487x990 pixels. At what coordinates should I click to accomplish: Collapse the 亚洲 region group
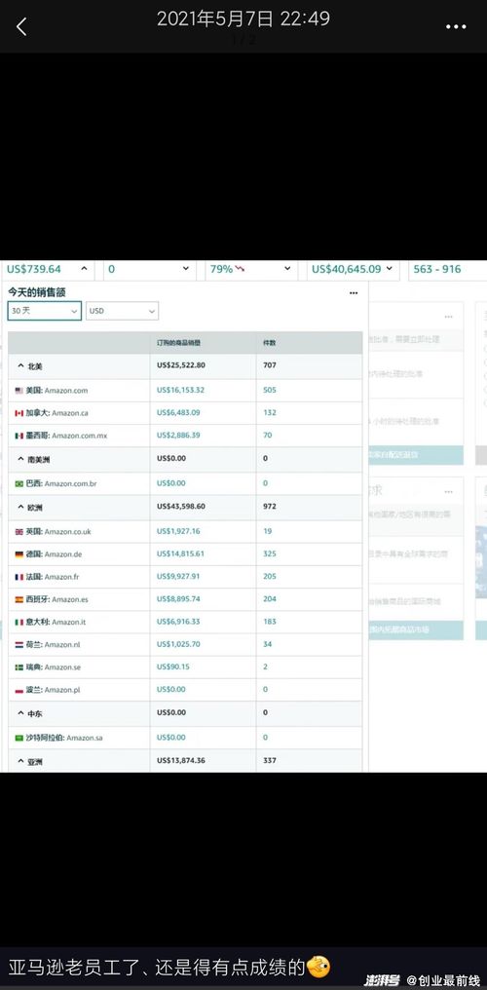[x=20, y=761]
